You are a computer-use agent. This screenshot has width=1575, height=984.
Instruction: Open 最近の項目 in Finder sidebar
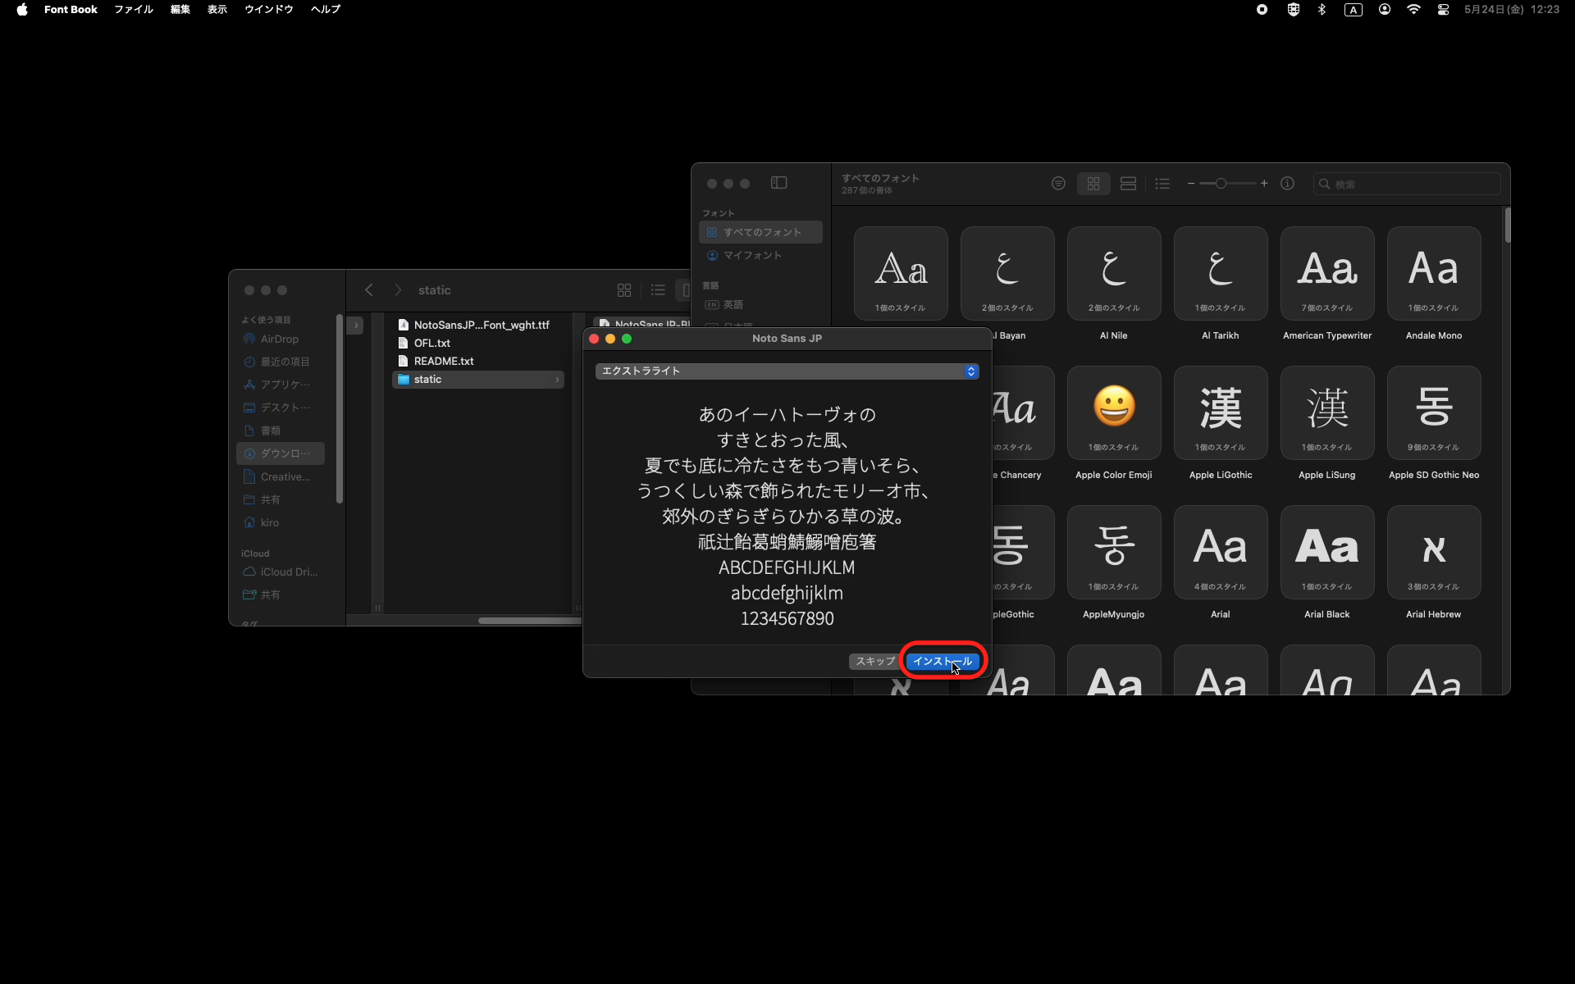tap(281, 362)
